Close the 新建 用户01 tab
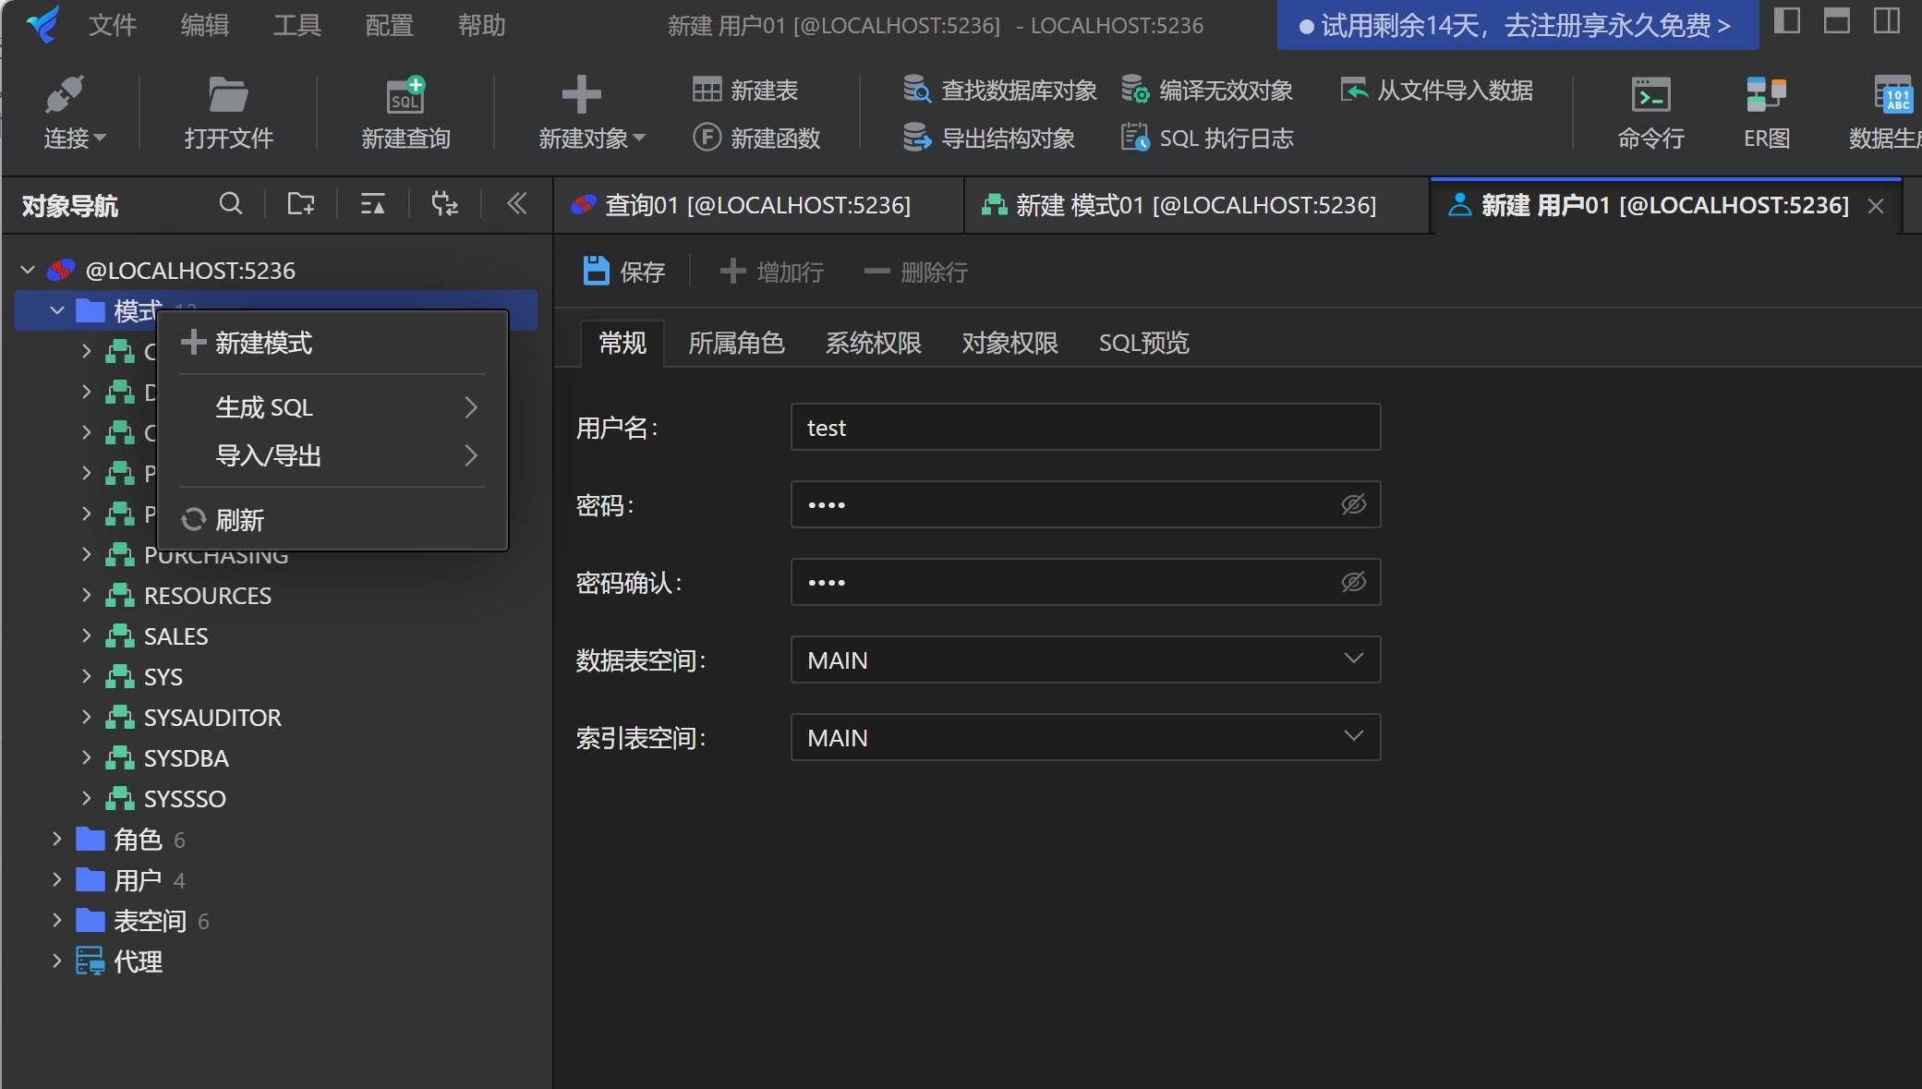Image resolution: width=1922 pixels, height=1089 pixels. click(1876, 206)
